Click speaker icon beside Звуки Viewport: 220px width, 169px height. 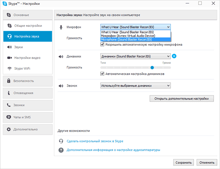[9, 47]
